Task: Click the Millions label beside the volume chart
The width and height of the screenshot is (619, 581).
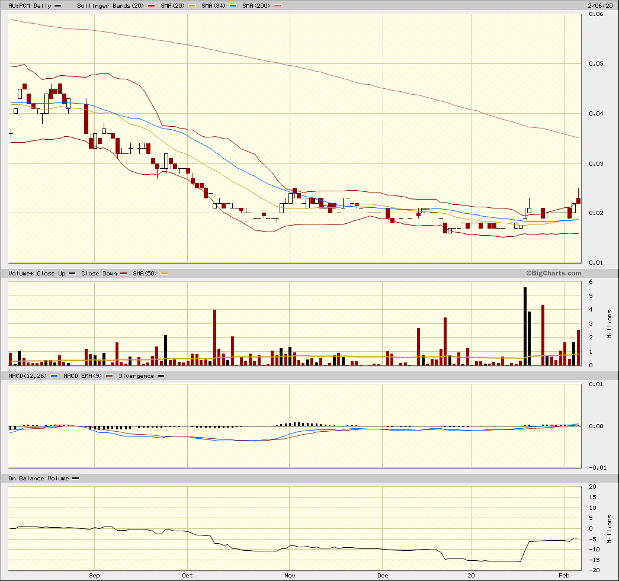Action: click(x=610, y=325)
